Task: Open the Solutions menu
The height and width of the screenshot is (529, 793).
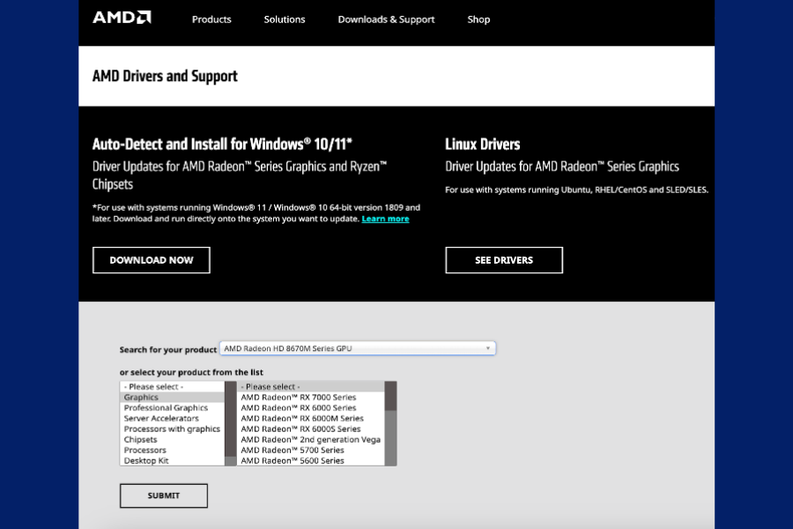Action: tap(285, 19)
